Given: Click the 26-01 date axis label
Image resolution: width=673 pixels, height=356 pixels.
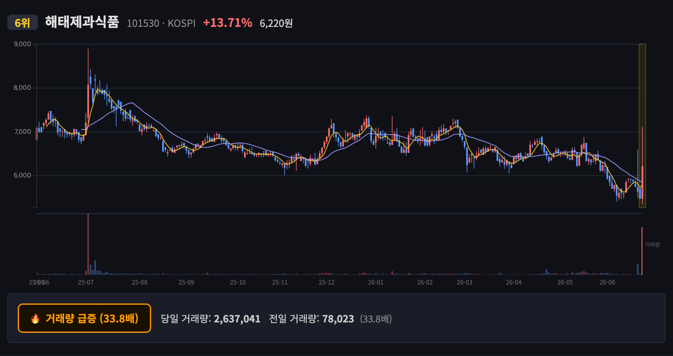Looking at the screenshot, I should coord(376,282).
